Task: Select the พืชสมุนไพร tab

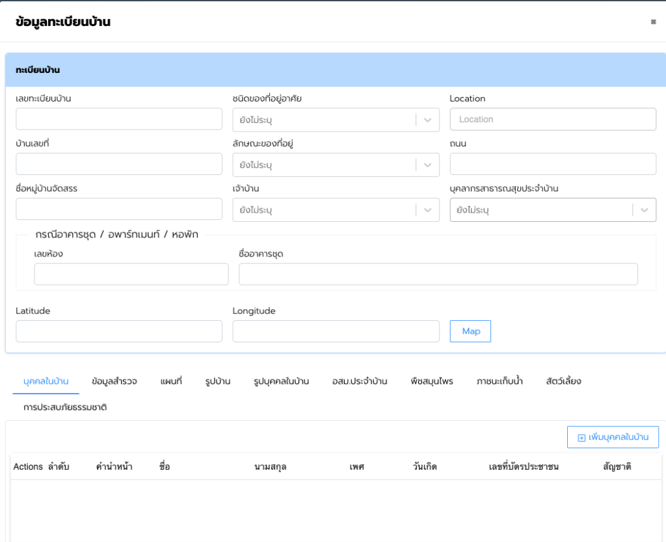Action: click(432, 381)
